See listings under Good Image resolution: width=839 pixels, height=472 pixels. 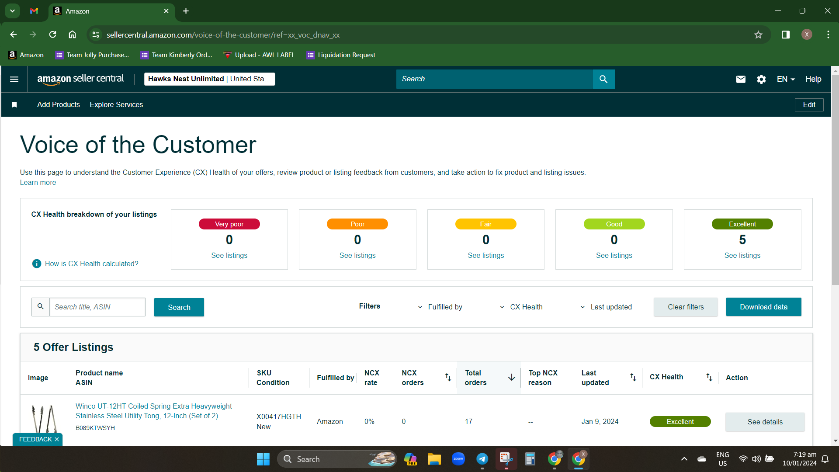tap(614, 255)
